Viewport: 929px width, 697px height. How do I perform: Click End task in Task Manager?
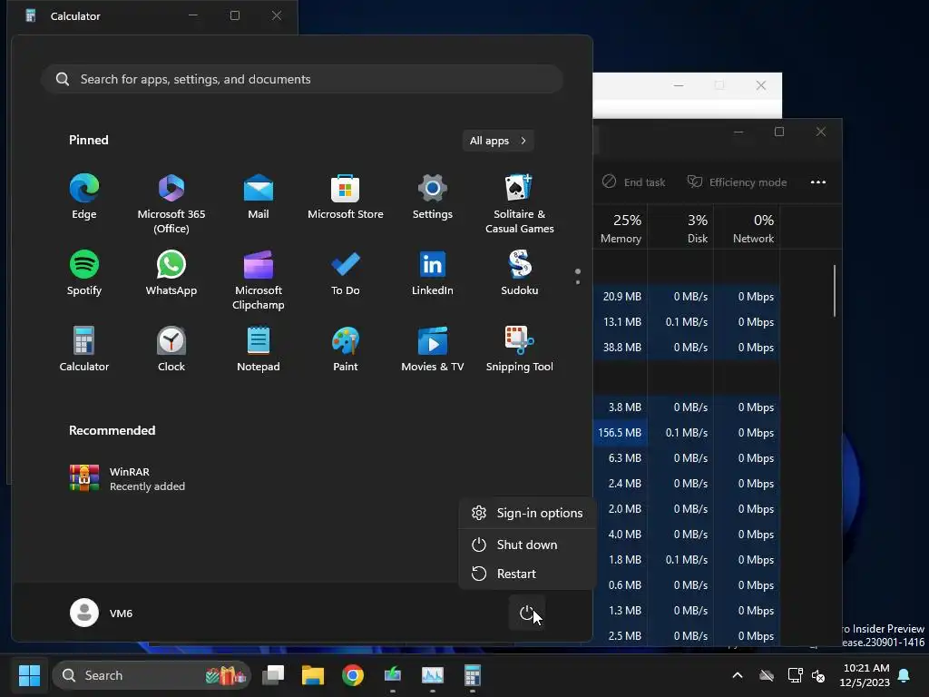coord(633,182)
